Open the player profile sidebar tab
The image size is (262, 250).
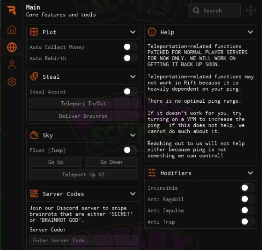(12, 64)
